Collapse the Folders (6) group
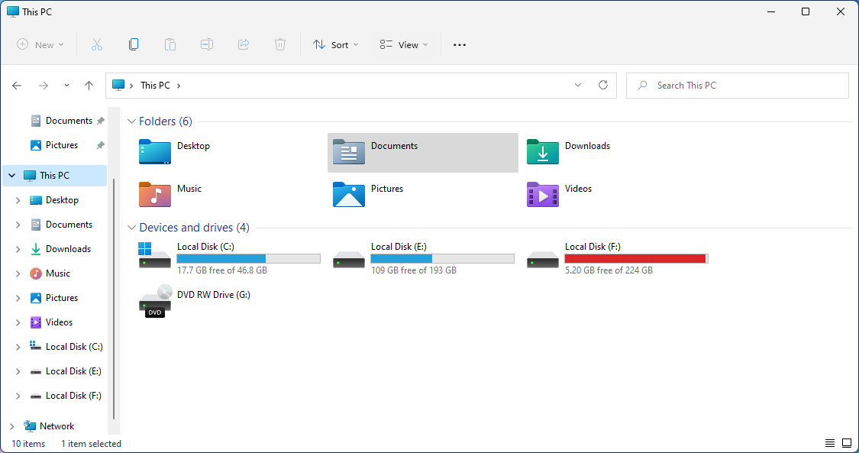 [131, 121]
